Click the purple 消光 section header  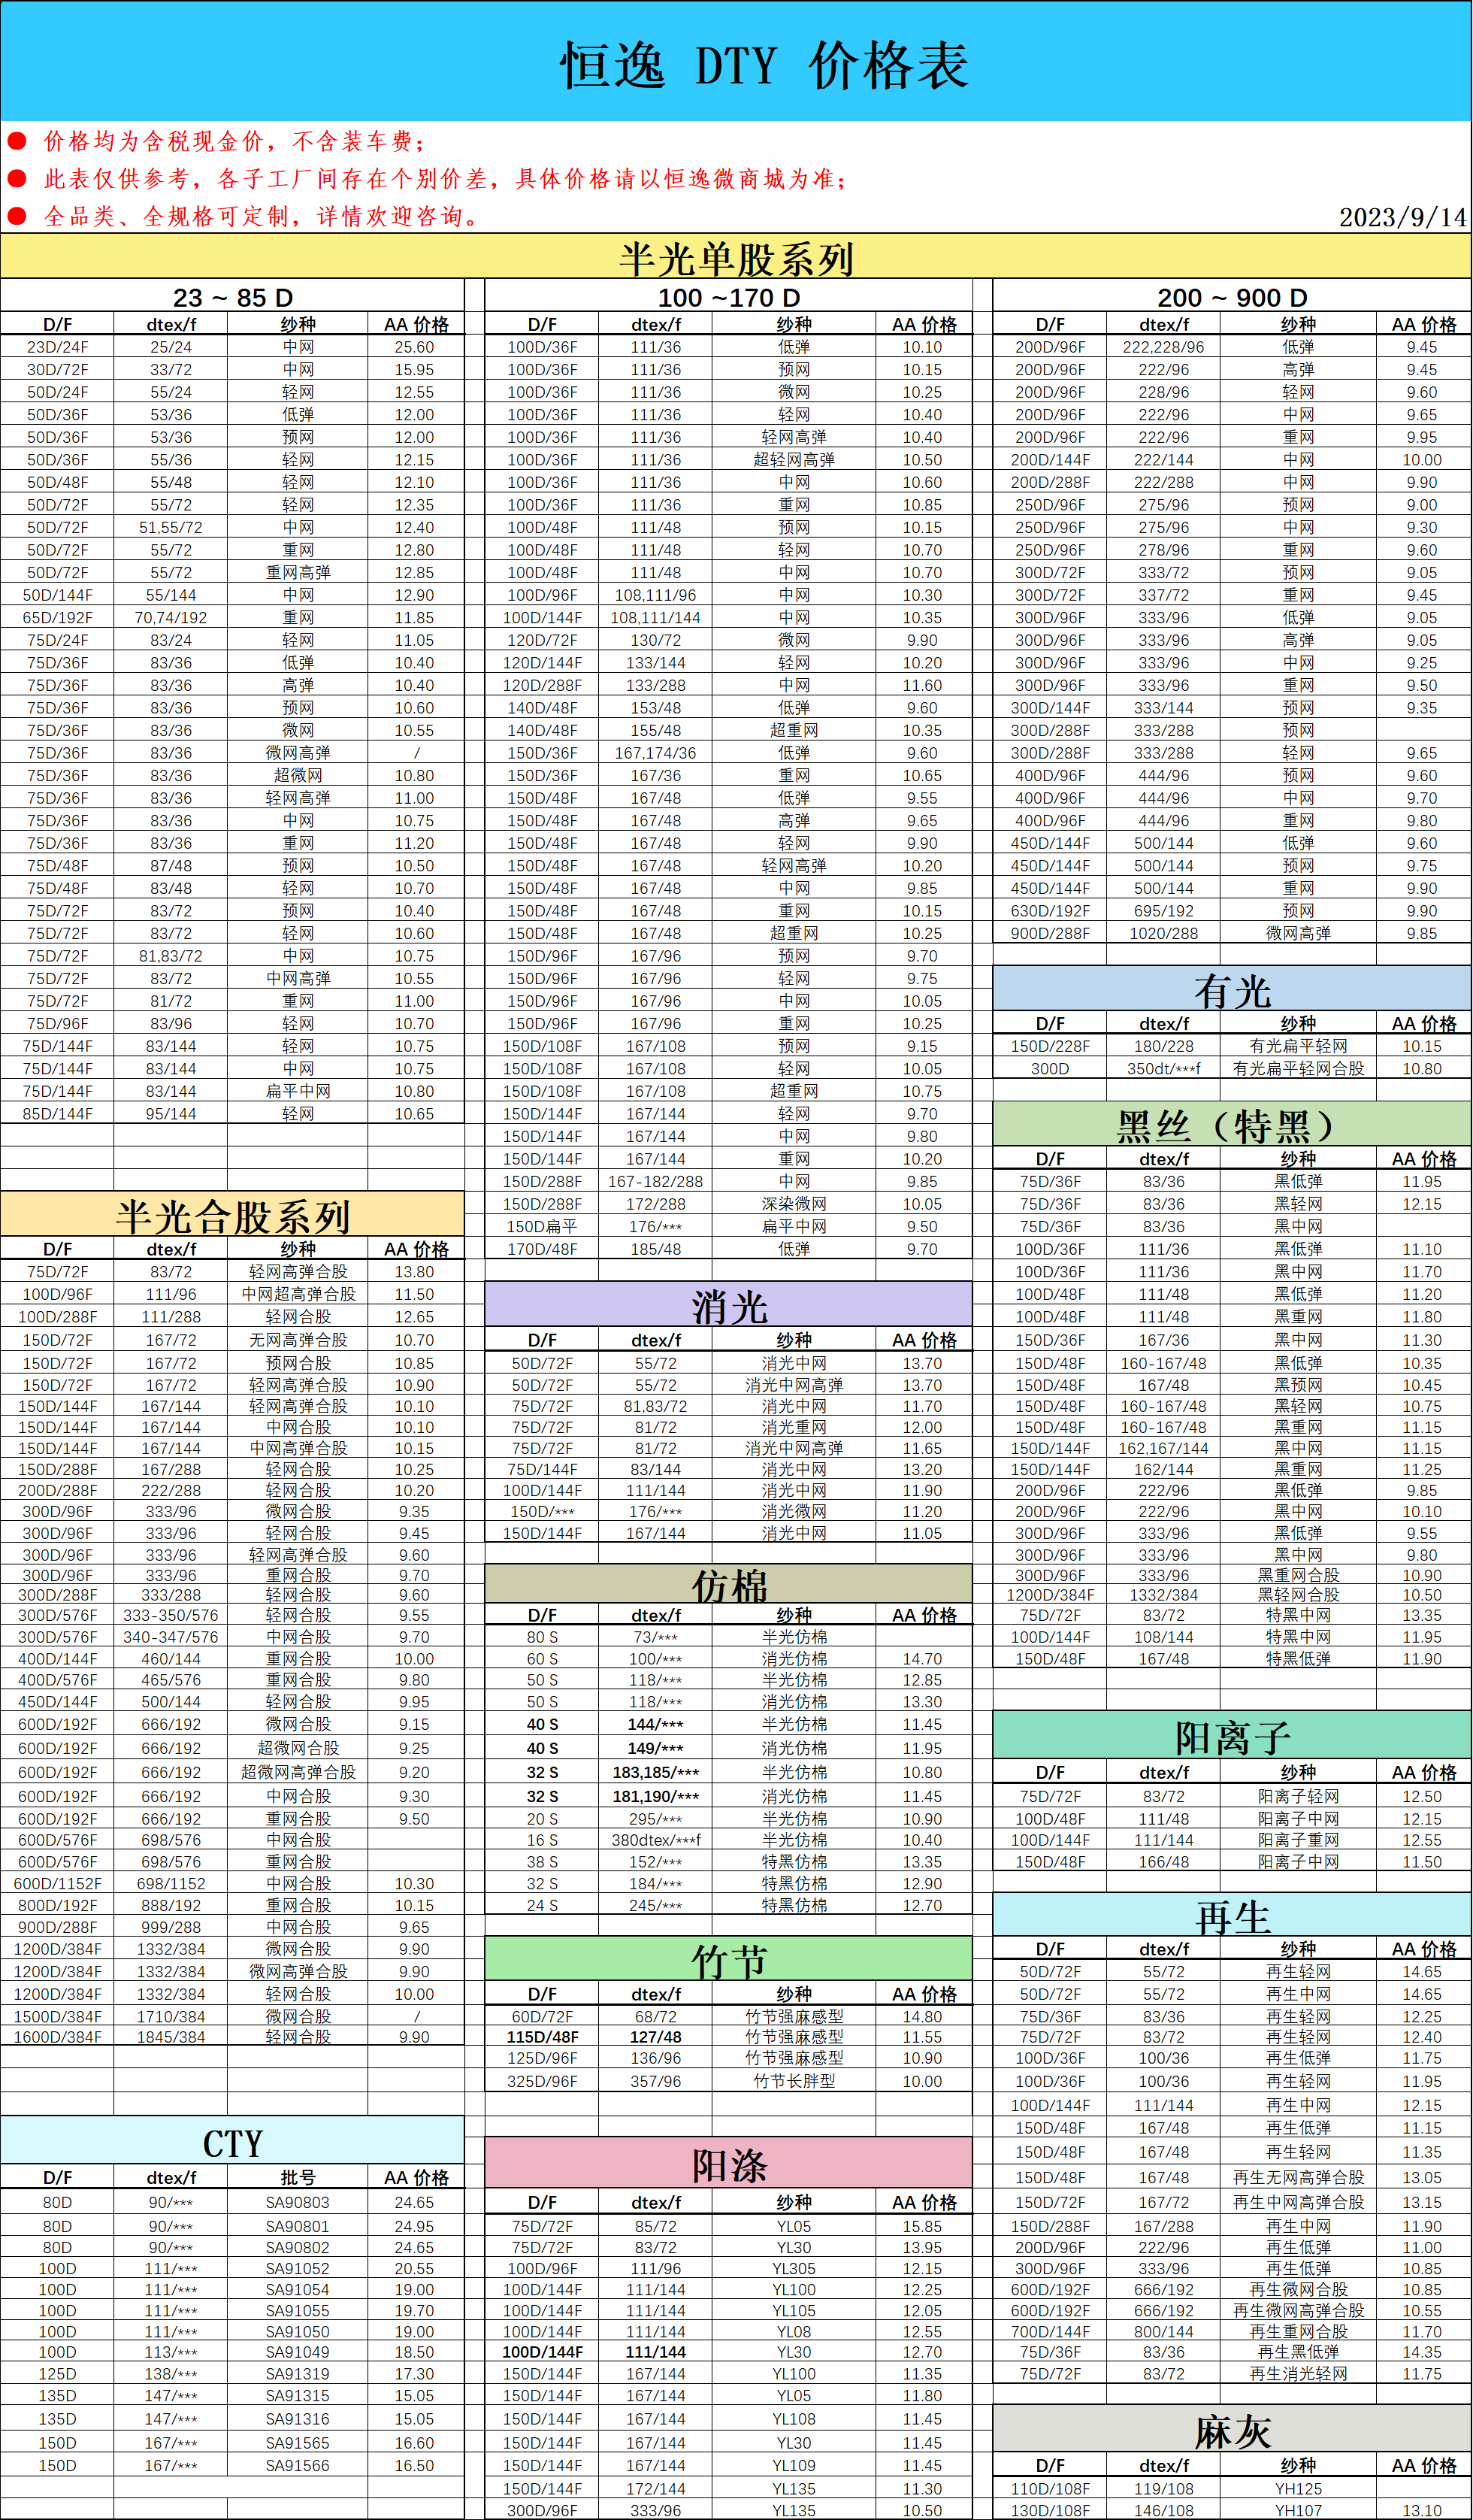(x=728, y=1306)
